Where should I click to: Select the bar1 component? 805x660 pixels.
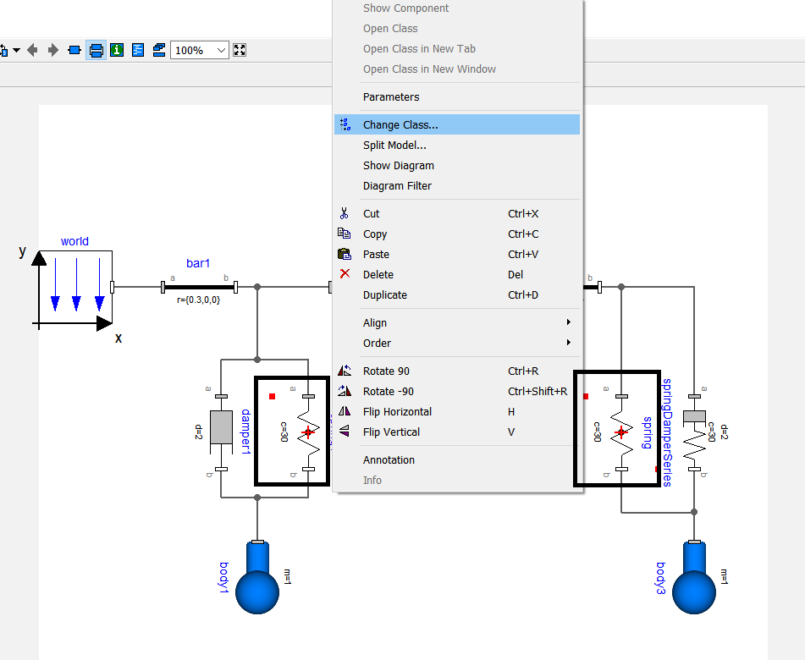(199, 287)
